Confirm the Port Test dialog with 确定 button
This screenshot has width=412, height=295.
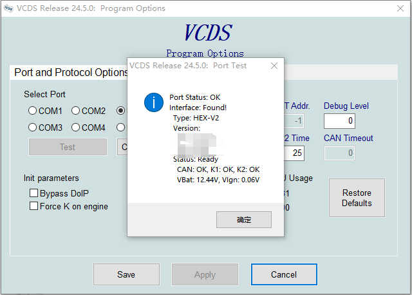[x=244, y=220]
